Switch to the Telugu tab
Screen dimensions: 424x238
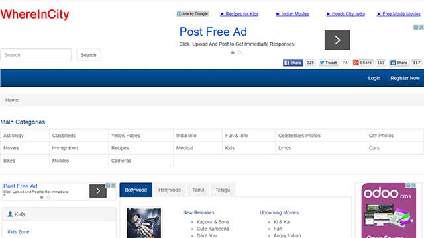pyautogui.click(x=223, y=190)
